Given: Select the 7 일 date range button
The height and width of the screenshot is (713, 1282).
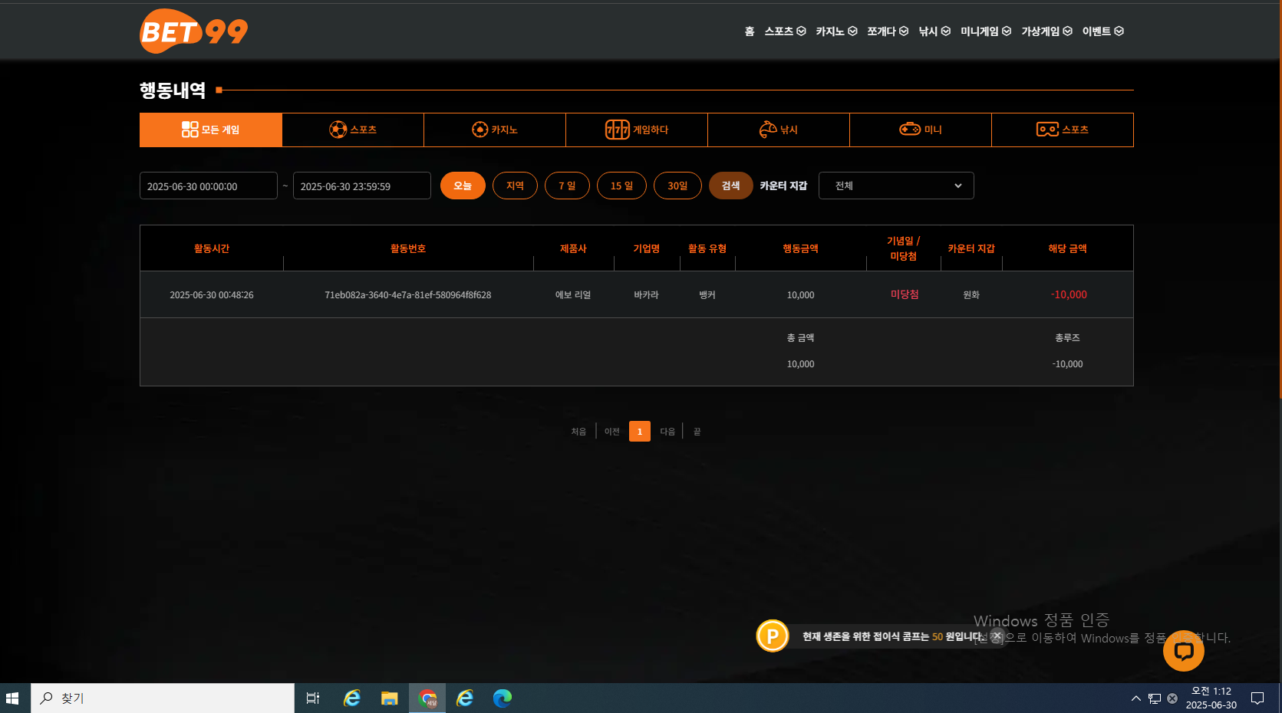Looking at the screenshot, I should click(567, 186).
